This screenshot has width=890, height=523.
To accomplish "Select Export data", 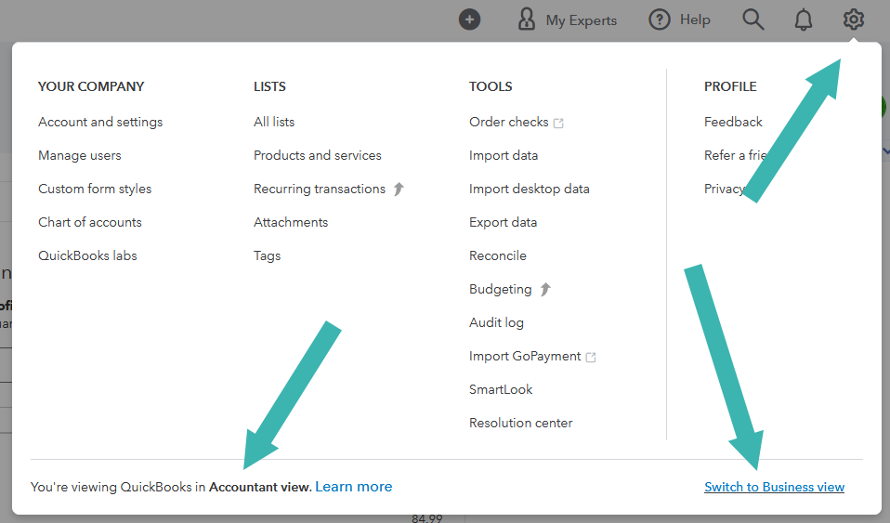I will tap(503, 223).
